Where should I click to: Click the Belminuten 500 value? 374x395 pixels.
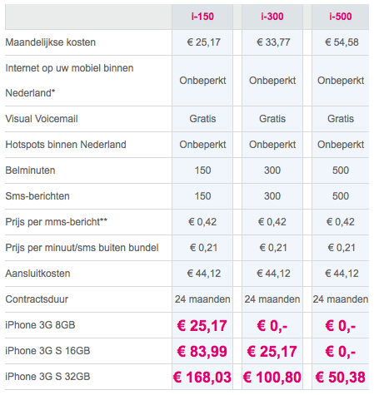[x=341, y=170]
